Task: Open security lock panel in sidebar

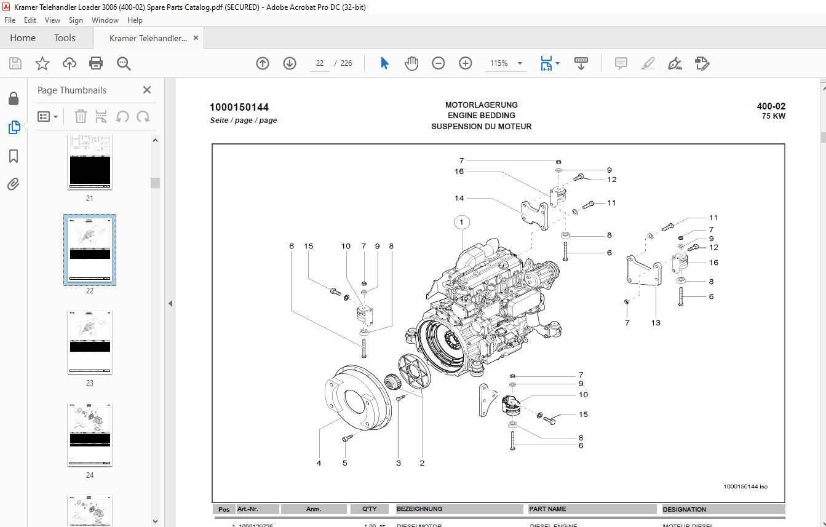Action: click(14, 99)
